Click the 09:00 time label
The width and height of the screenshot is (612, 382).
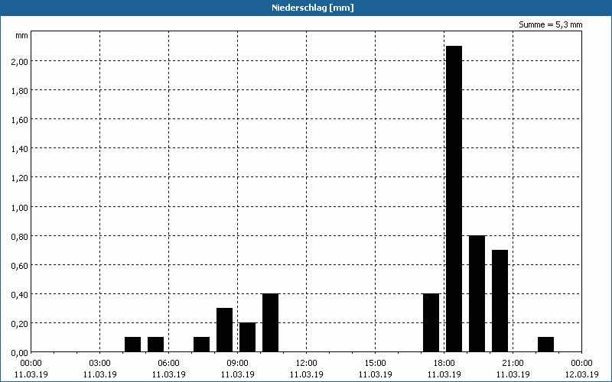(237, 364)
